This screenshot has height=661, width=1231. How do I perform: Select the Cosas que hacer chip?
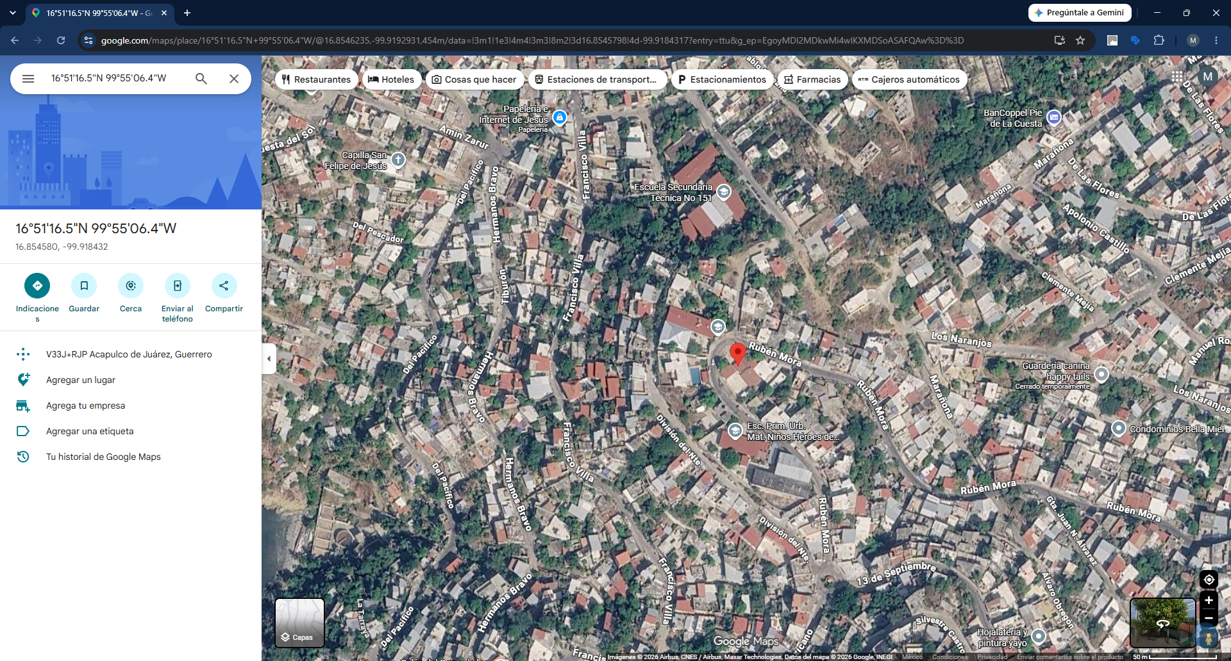click(x=474, y=79)
